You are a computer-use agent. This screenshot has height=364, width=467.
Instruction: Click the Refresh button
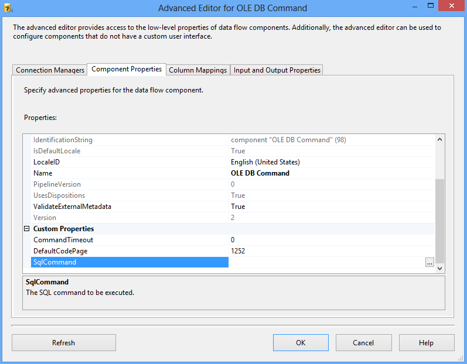coord(64,342)
